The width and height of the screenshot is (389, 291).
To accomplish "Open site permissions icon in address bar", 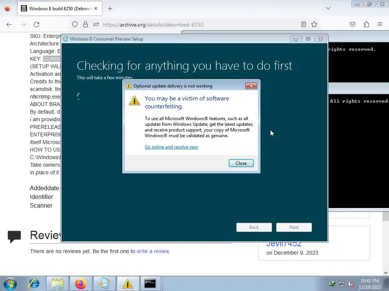I will [x=96, y=24].
